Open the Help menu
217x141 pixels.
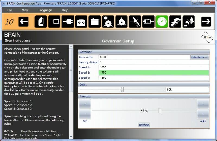pyautogui.click(x=65, y=10)
